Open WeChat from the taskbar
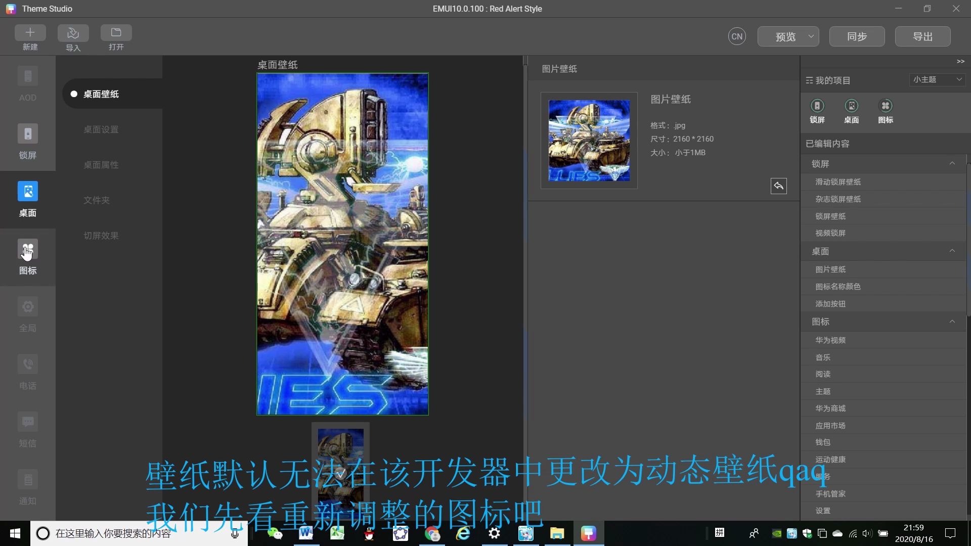The width and height of the screenshot is (971, 546). (x=275, y=533)
